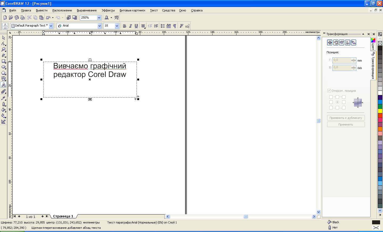Click the Export toolbar icon
Image resolution: width=383 pixels, height=232 pixels.
[75, 18]
